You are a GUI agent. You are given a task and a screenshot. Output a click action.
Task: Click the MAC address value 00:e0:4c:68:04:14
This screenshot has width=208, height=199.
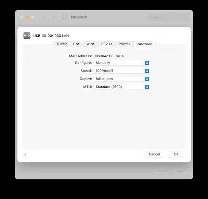click(x=108, y=56)
